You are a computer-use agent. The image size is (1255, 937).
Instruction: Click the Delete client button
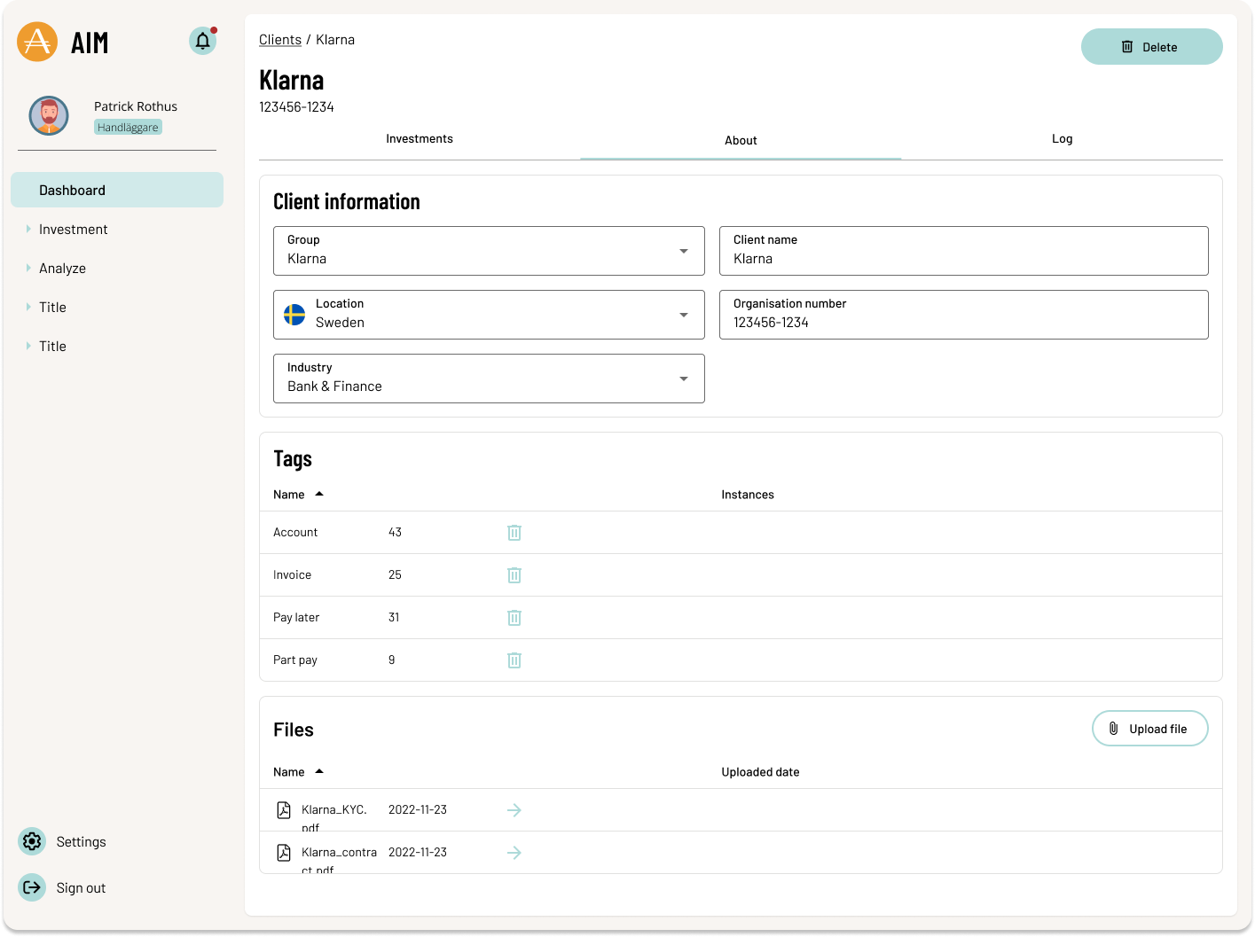click(x=1151, y=47)
